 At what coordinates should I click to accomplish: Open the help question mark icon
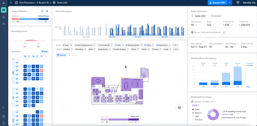click(x=4, y=123)
